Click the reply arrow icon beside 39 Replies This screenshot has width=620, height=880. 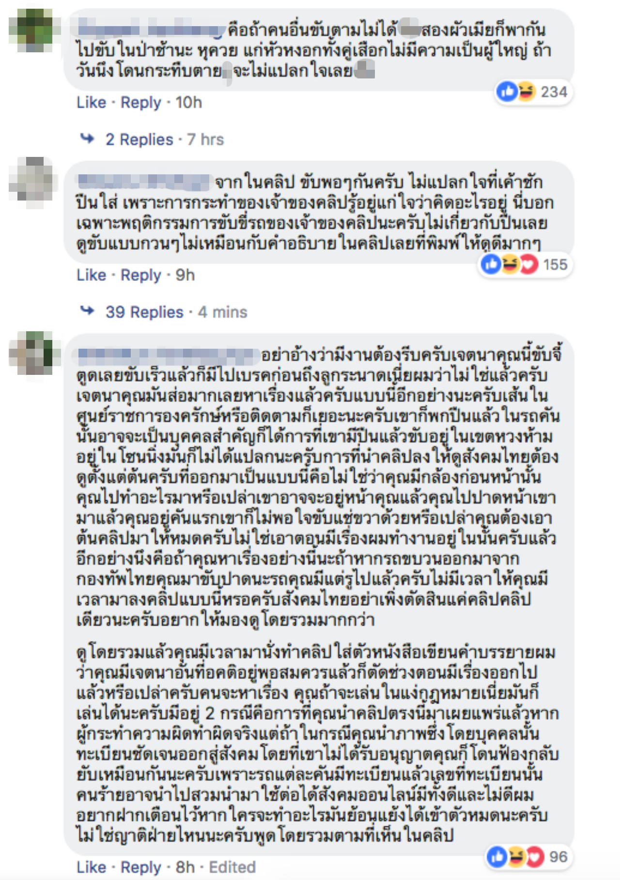click(x=88, y=311)
